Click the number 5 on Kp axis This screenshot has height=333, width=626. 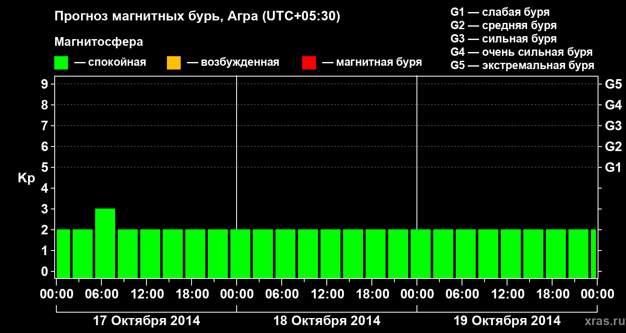point(45,167)
